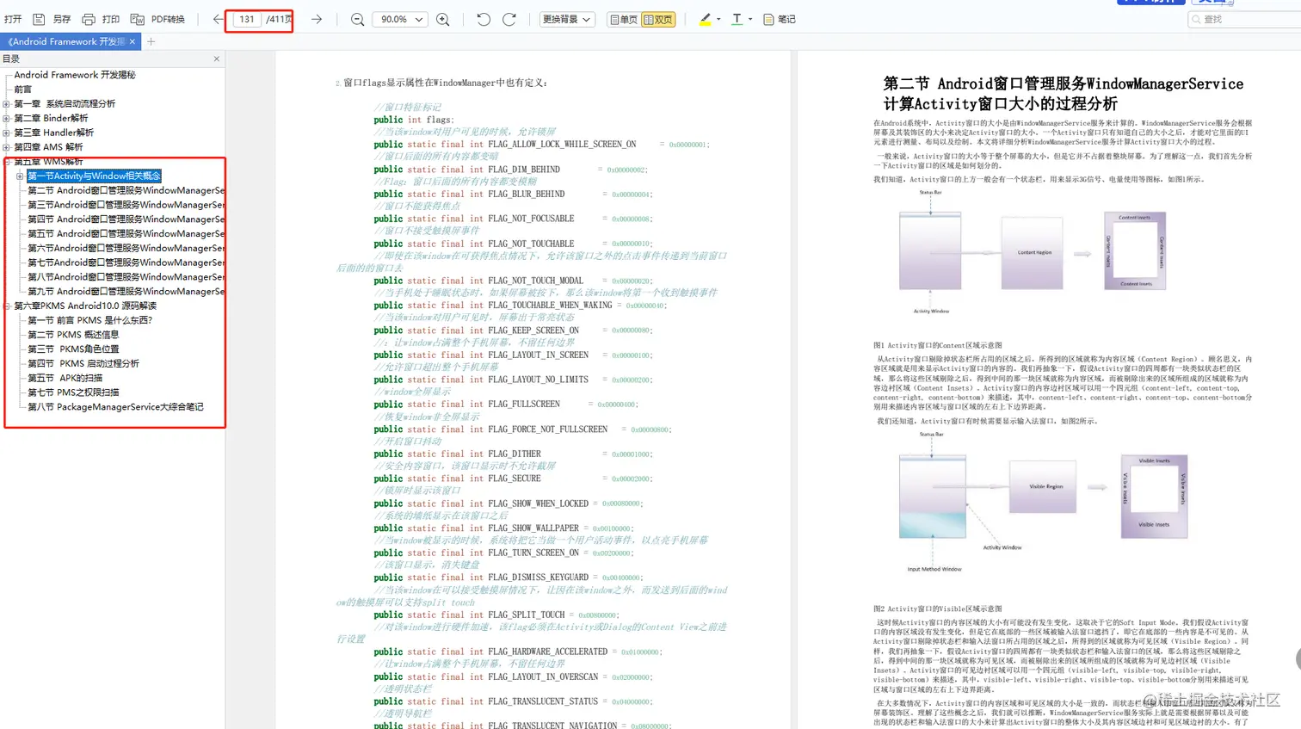1301x729 pixels.
Task: Click the page number field showing 131
Action: pos(247,19)
